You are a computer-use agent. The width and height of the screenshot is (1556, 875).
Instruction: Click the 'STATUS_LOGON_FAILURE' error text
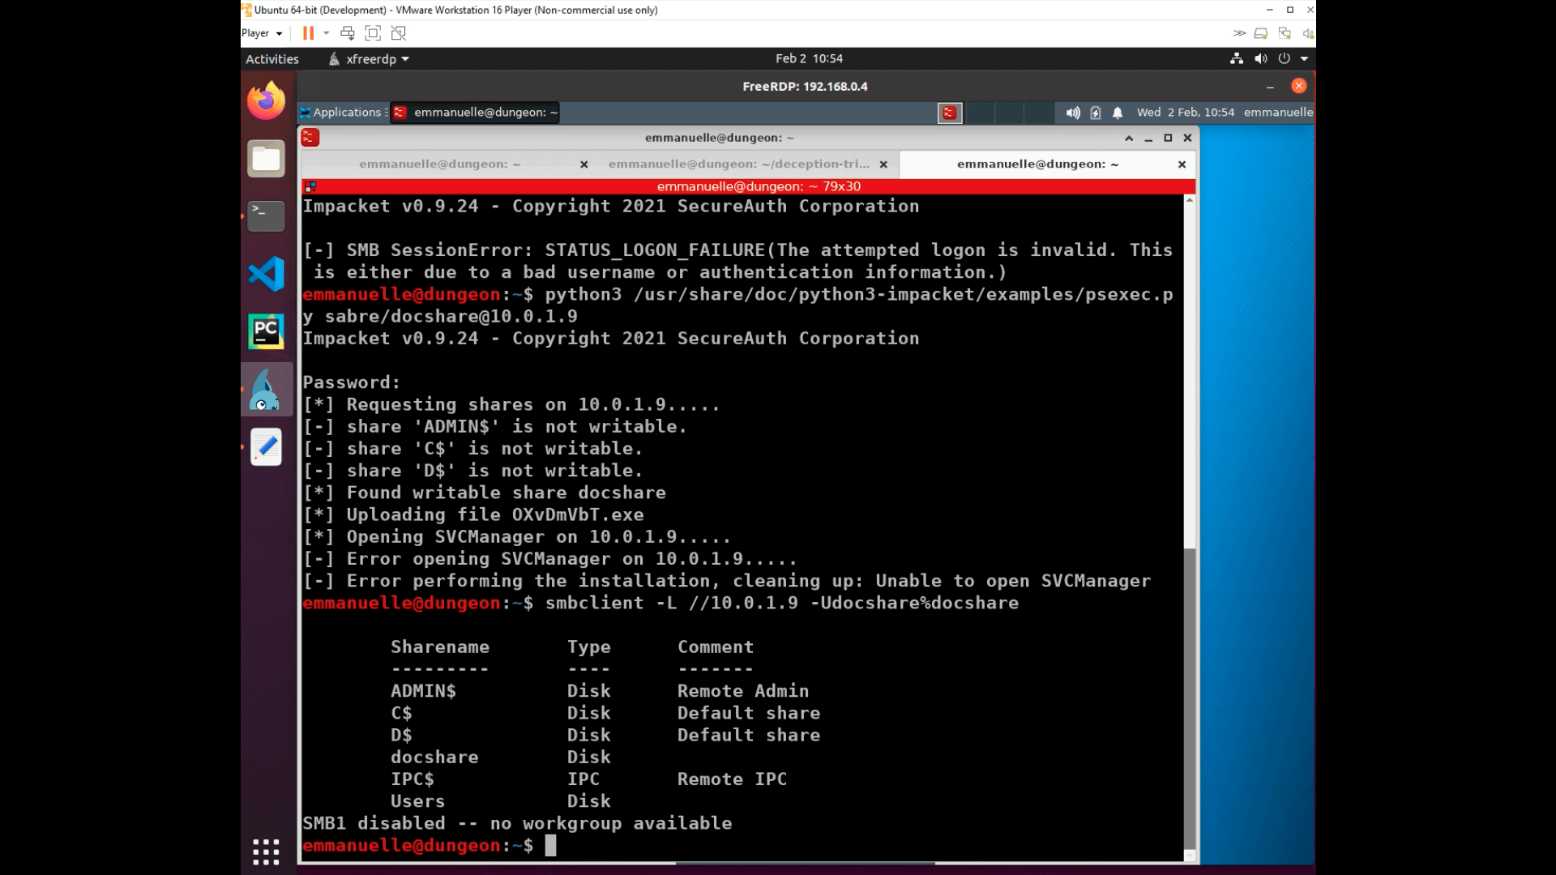(655, 250)
